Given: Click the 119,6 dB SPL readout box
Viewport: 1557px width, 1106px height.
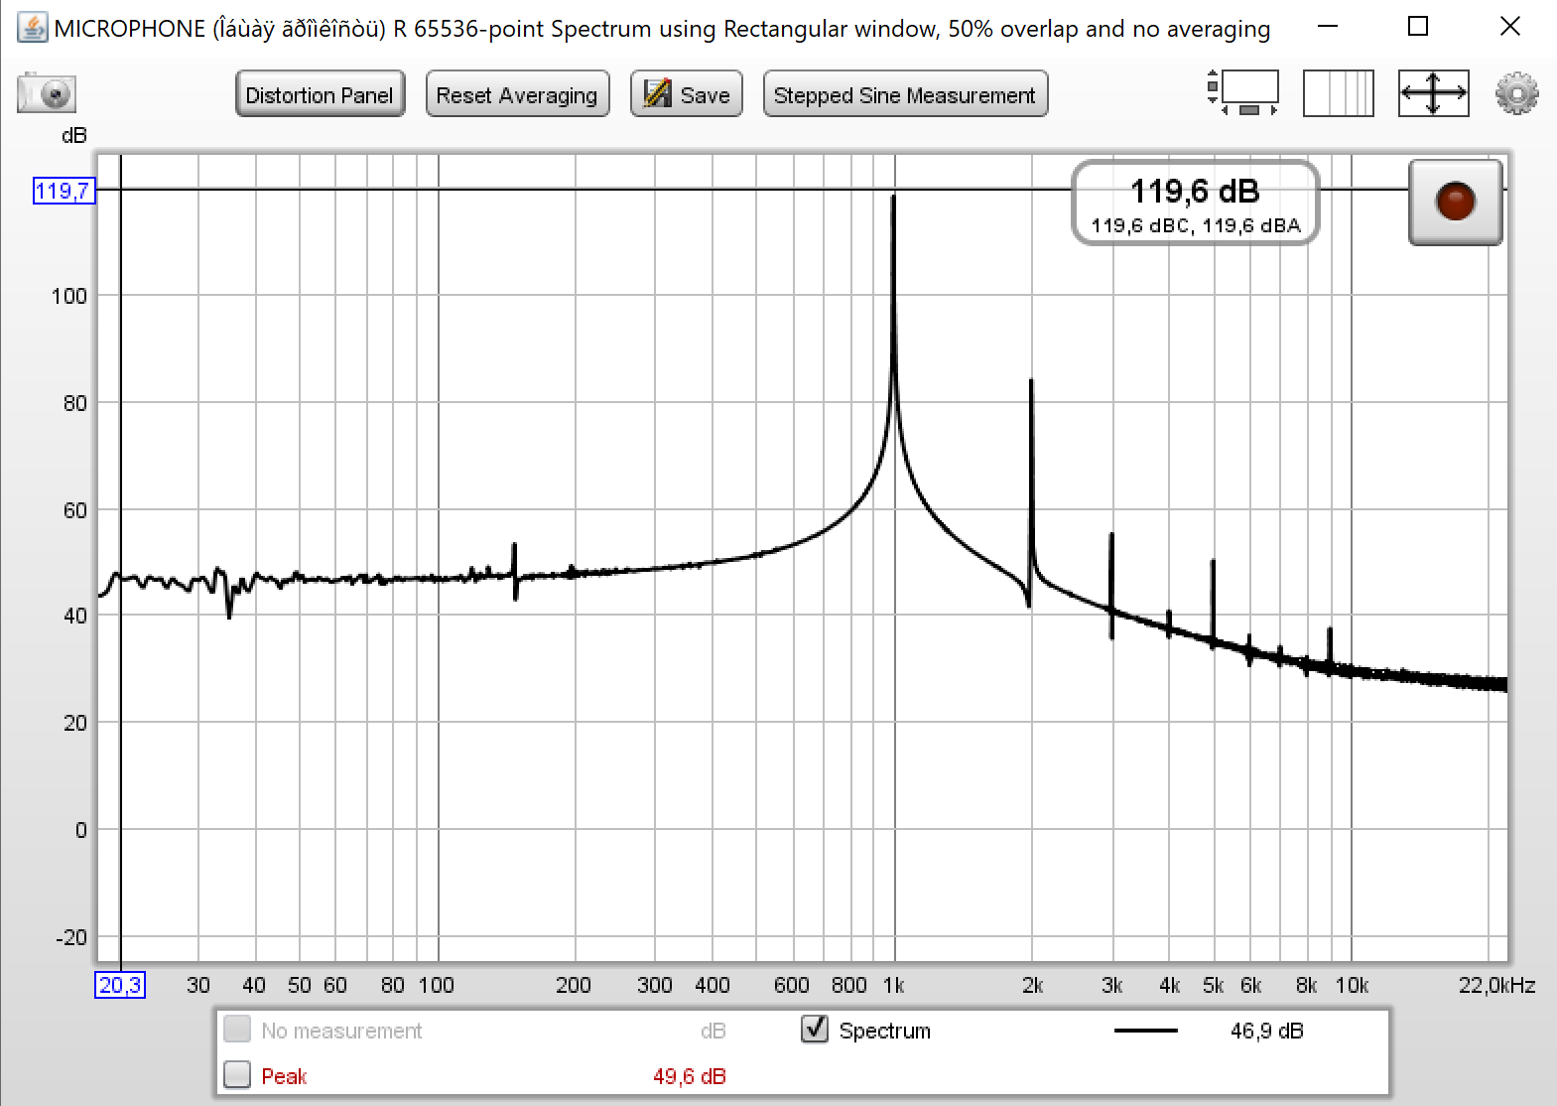Looking at the screenshot, I should click(1195, 203).
